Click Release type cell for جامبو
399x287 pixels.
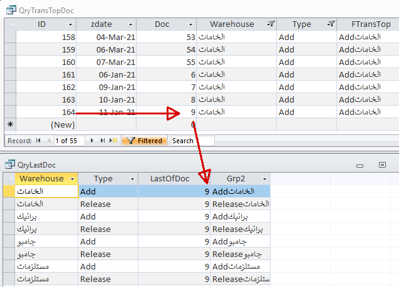click(108, 254)
